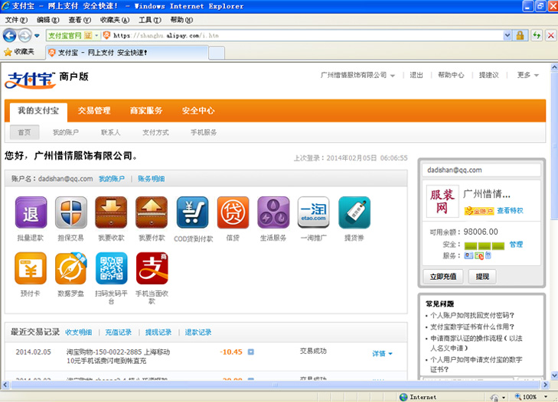558x402 pixels.
Task: Click the vertical scrollbar down arrow
Action: tap(554, 375)
